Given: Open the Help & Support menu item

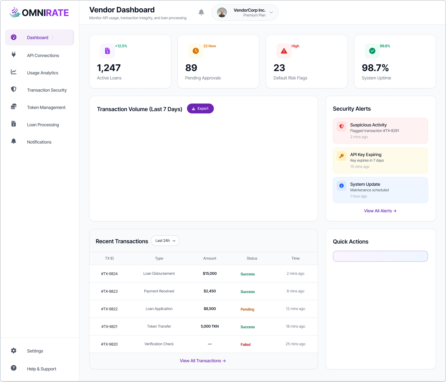Looking at the screenshot, I should [x=39, y=369].
